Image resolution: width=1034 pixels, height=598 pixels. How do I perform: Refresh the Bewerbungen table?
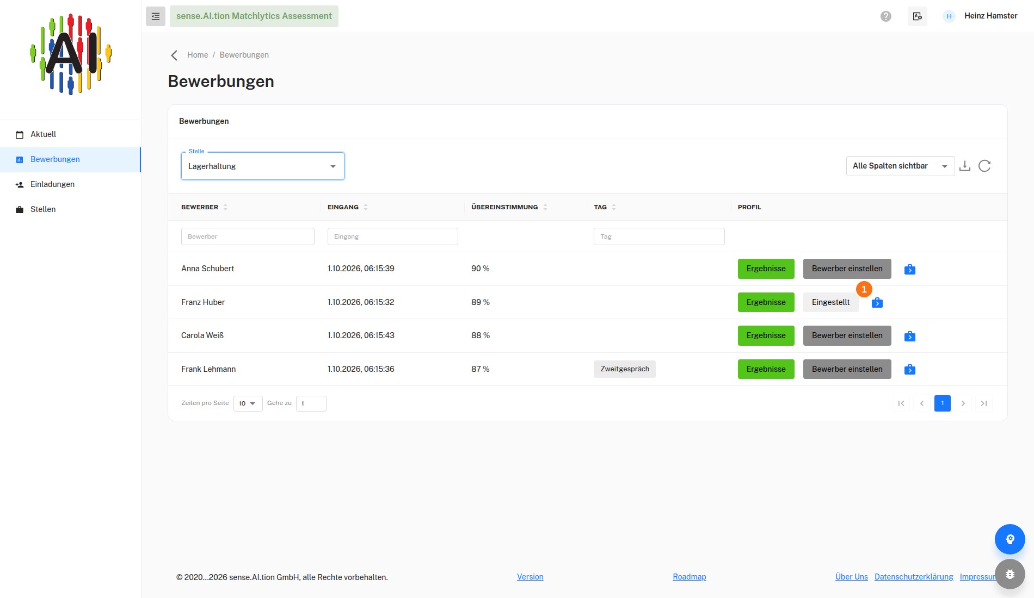coord(984,166)
